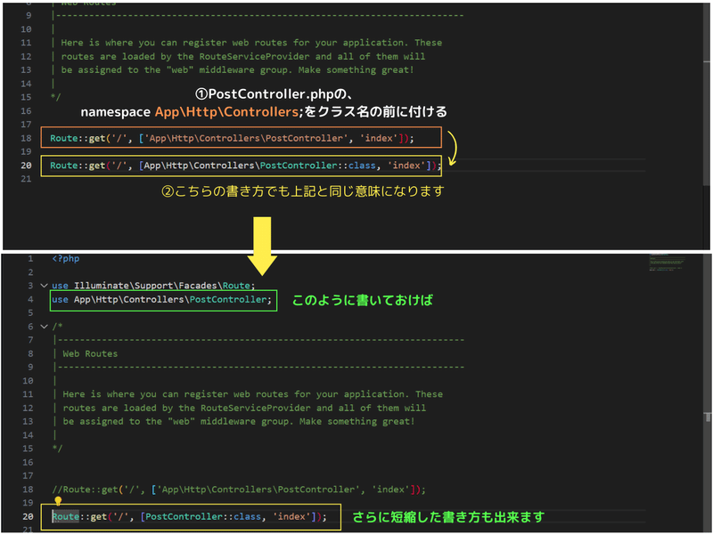The width and height of the screenshot is (713, 534).
Task: Click PostController::class in lower editor line 20
Action: 203,516
